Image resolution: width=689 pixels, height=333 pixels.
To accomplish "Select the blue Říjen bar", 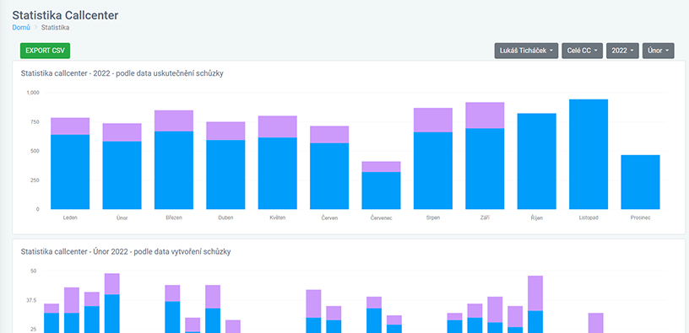I will [x=536, y=161].
